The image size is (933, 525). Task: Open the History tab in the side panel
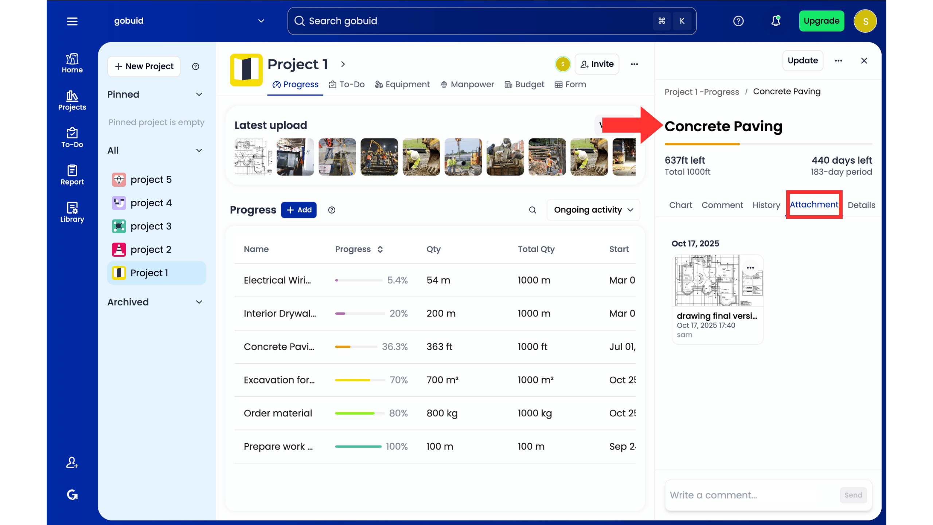[766, 205]
